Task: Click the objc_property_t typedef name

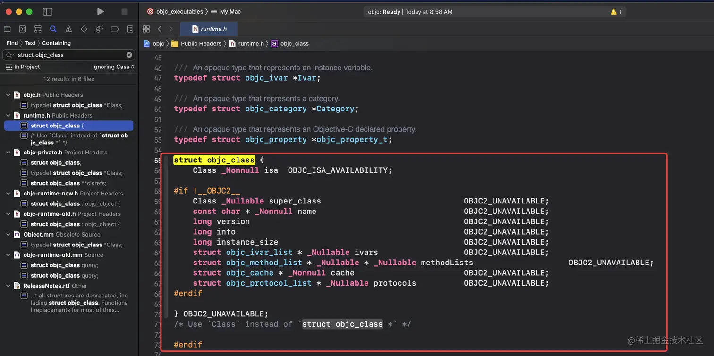Action: pyautogui.click(x=352, y=140)
